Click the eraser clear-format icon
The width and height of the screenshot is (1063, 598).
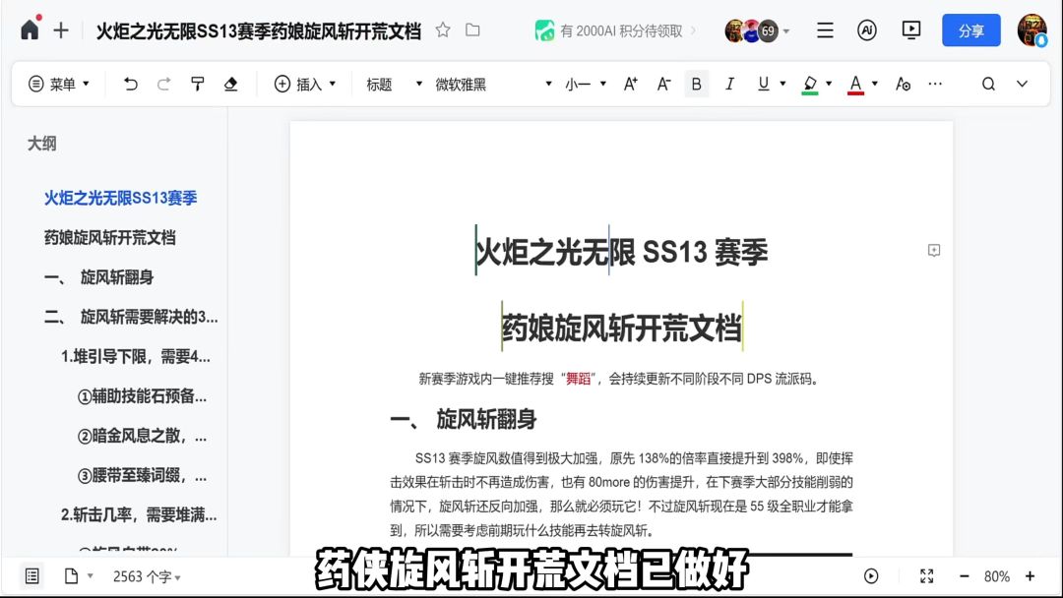tap(230, 84)
